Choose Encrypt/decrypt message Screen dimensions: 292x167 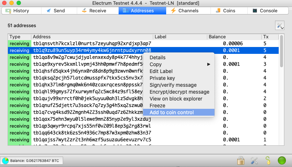click(179, 92)
